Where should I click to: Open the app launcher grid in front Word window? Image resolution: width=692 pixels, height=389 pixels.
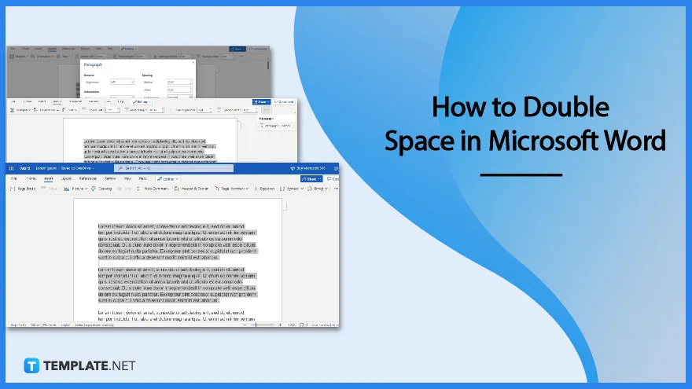[x=12, y=168]
